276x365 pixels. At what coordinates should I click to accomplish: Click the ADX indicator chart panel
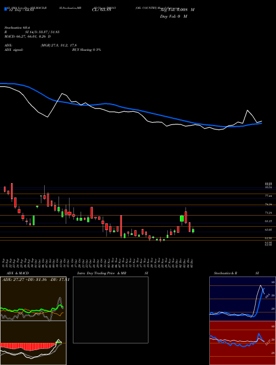tap(33, 299)
